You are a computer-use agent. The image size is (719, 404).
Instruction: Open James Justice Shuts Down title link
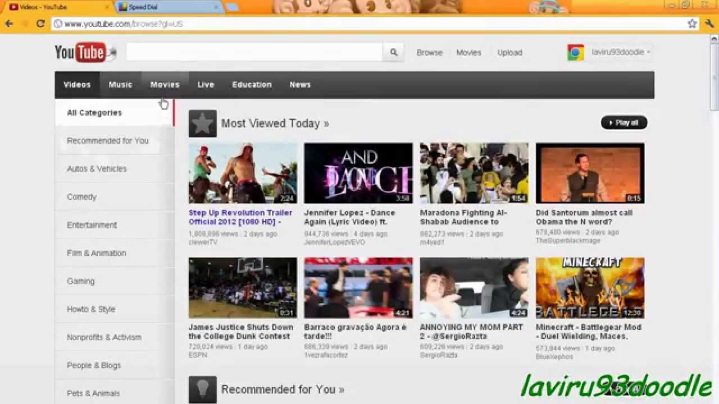click(x=241, y=332)
